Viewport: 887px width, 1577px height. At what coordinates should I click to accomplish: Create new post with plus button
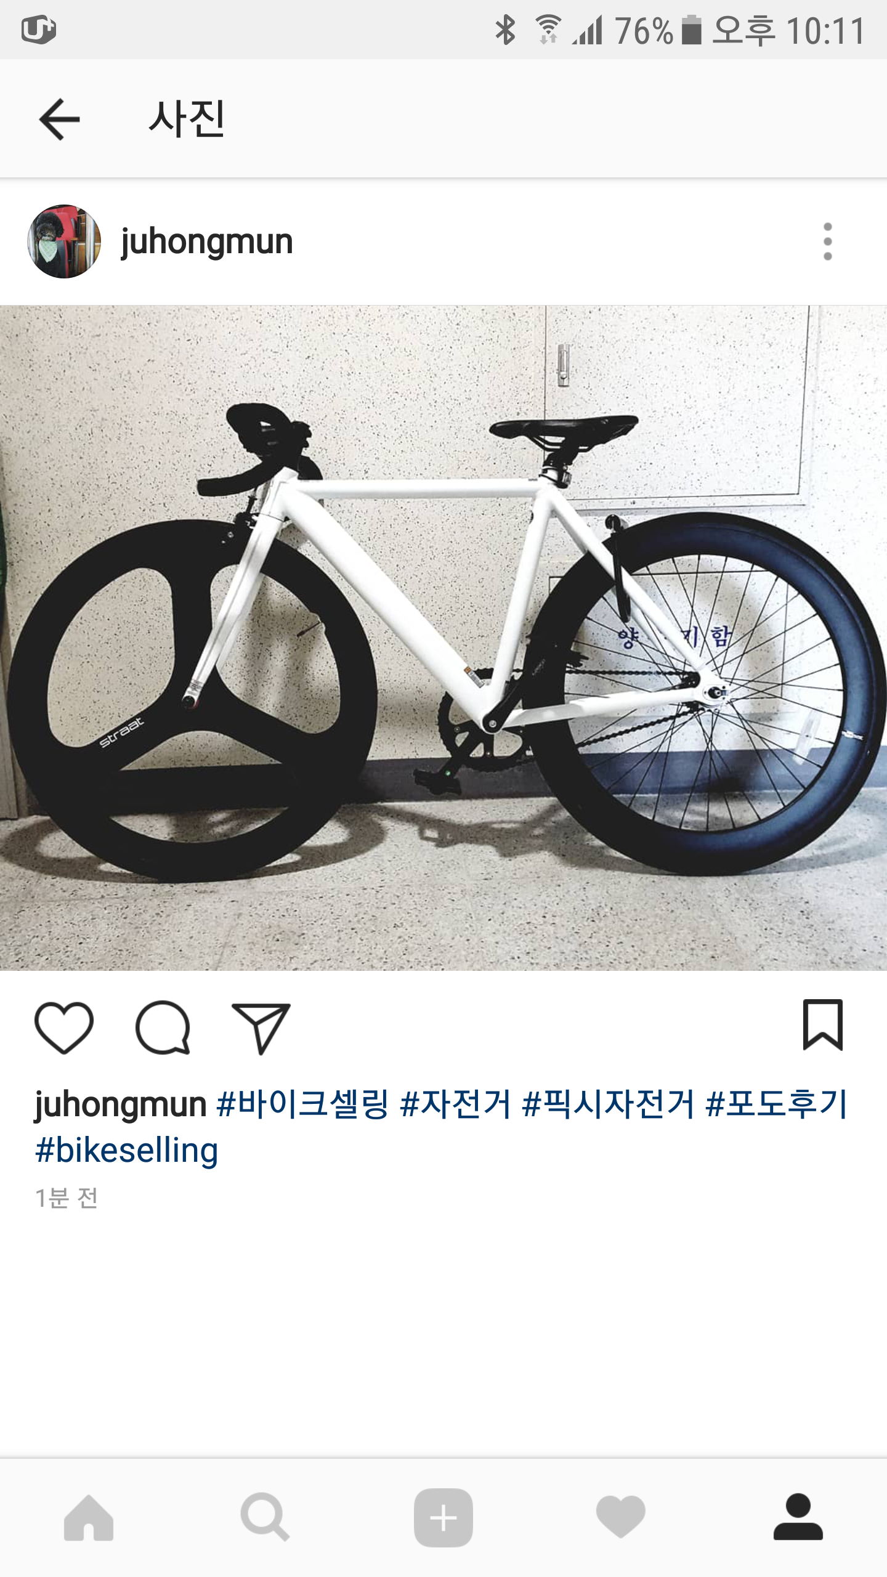443,1518
